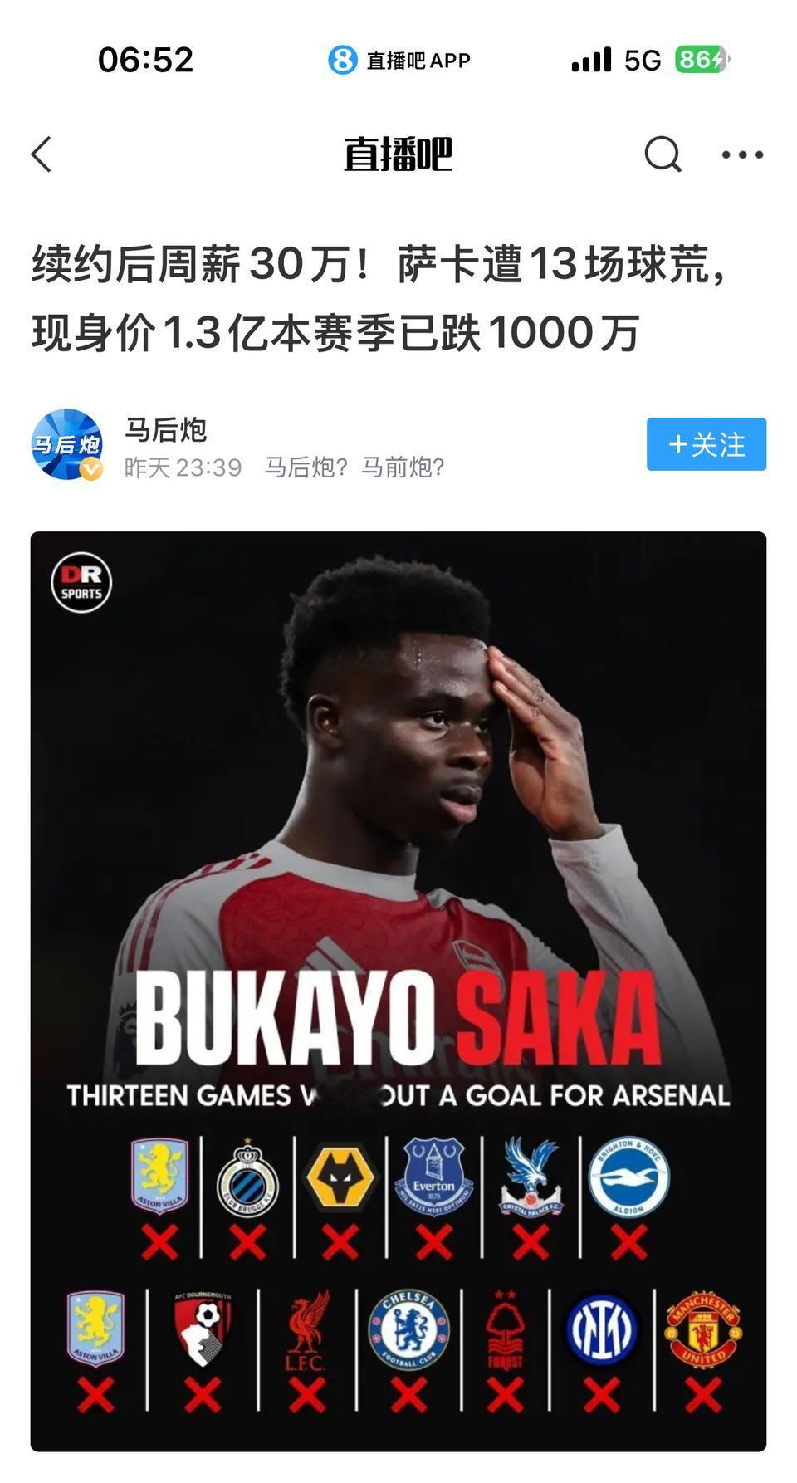Tap the Chelsea club crest
This screenshot has height=1483, width=797.
(x=408, y=1330)
